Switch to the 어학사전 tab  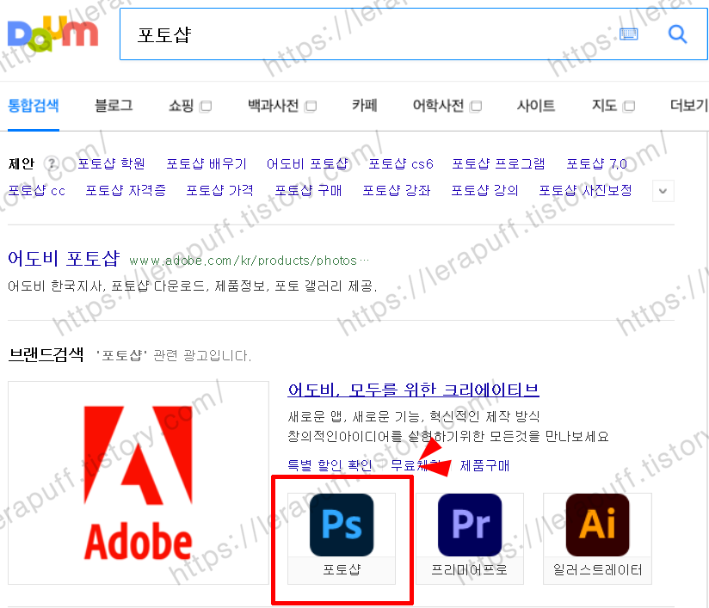438,105
